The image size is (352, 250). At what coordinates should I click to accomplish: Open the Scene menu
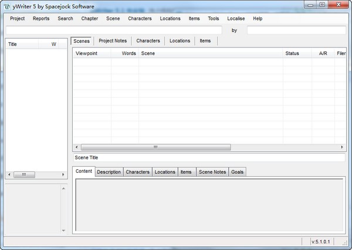pos(113,19)
